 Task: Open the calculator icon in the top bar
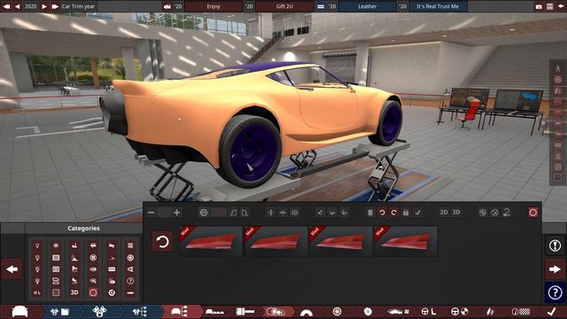tap(549, 6)
